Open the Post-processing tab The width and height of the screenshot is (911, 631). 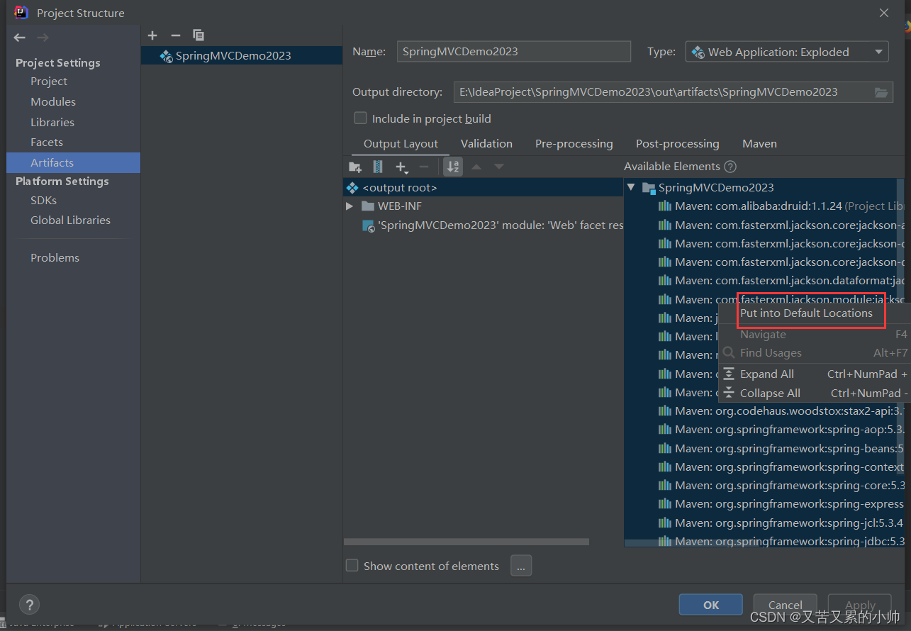[x=677, y=144]
